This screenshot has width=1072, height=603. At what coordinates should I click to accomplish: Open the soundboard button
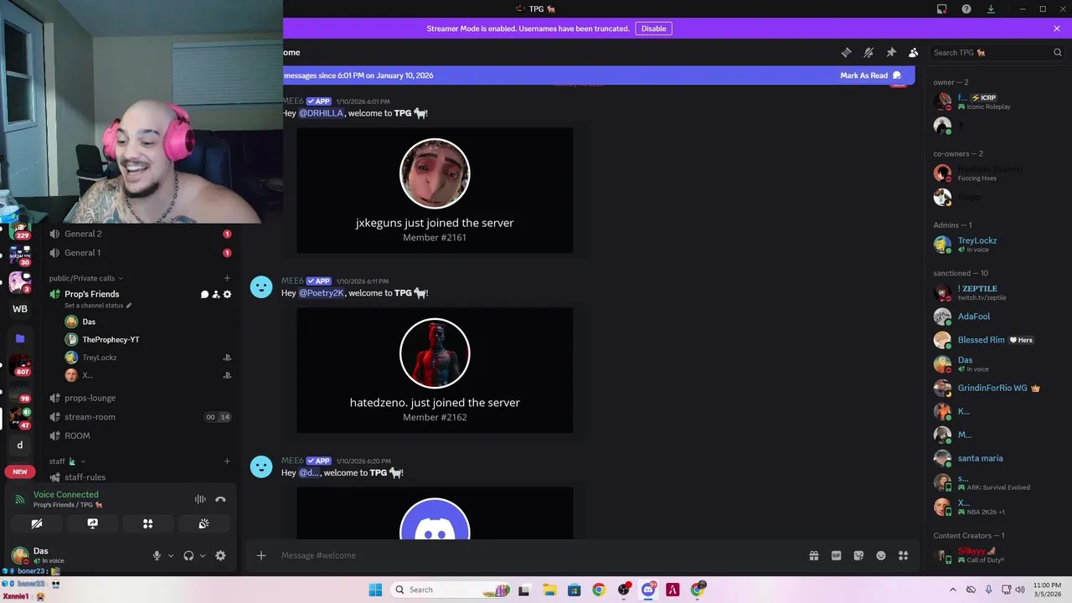204,523
